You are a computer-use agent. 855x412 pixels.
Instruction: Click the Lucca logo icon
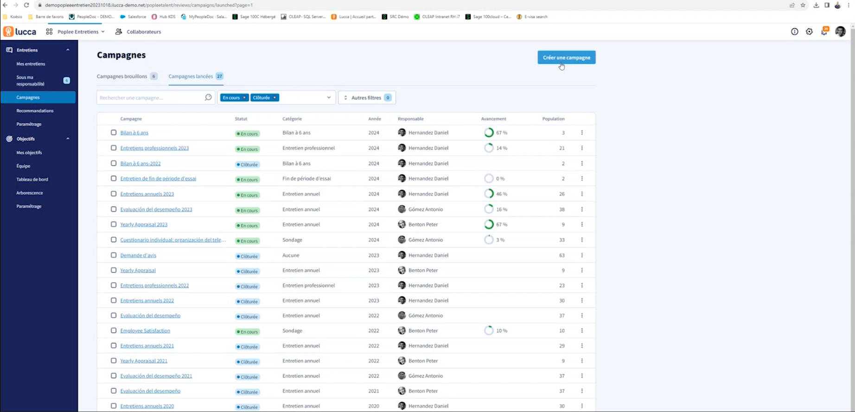[8, 32]
